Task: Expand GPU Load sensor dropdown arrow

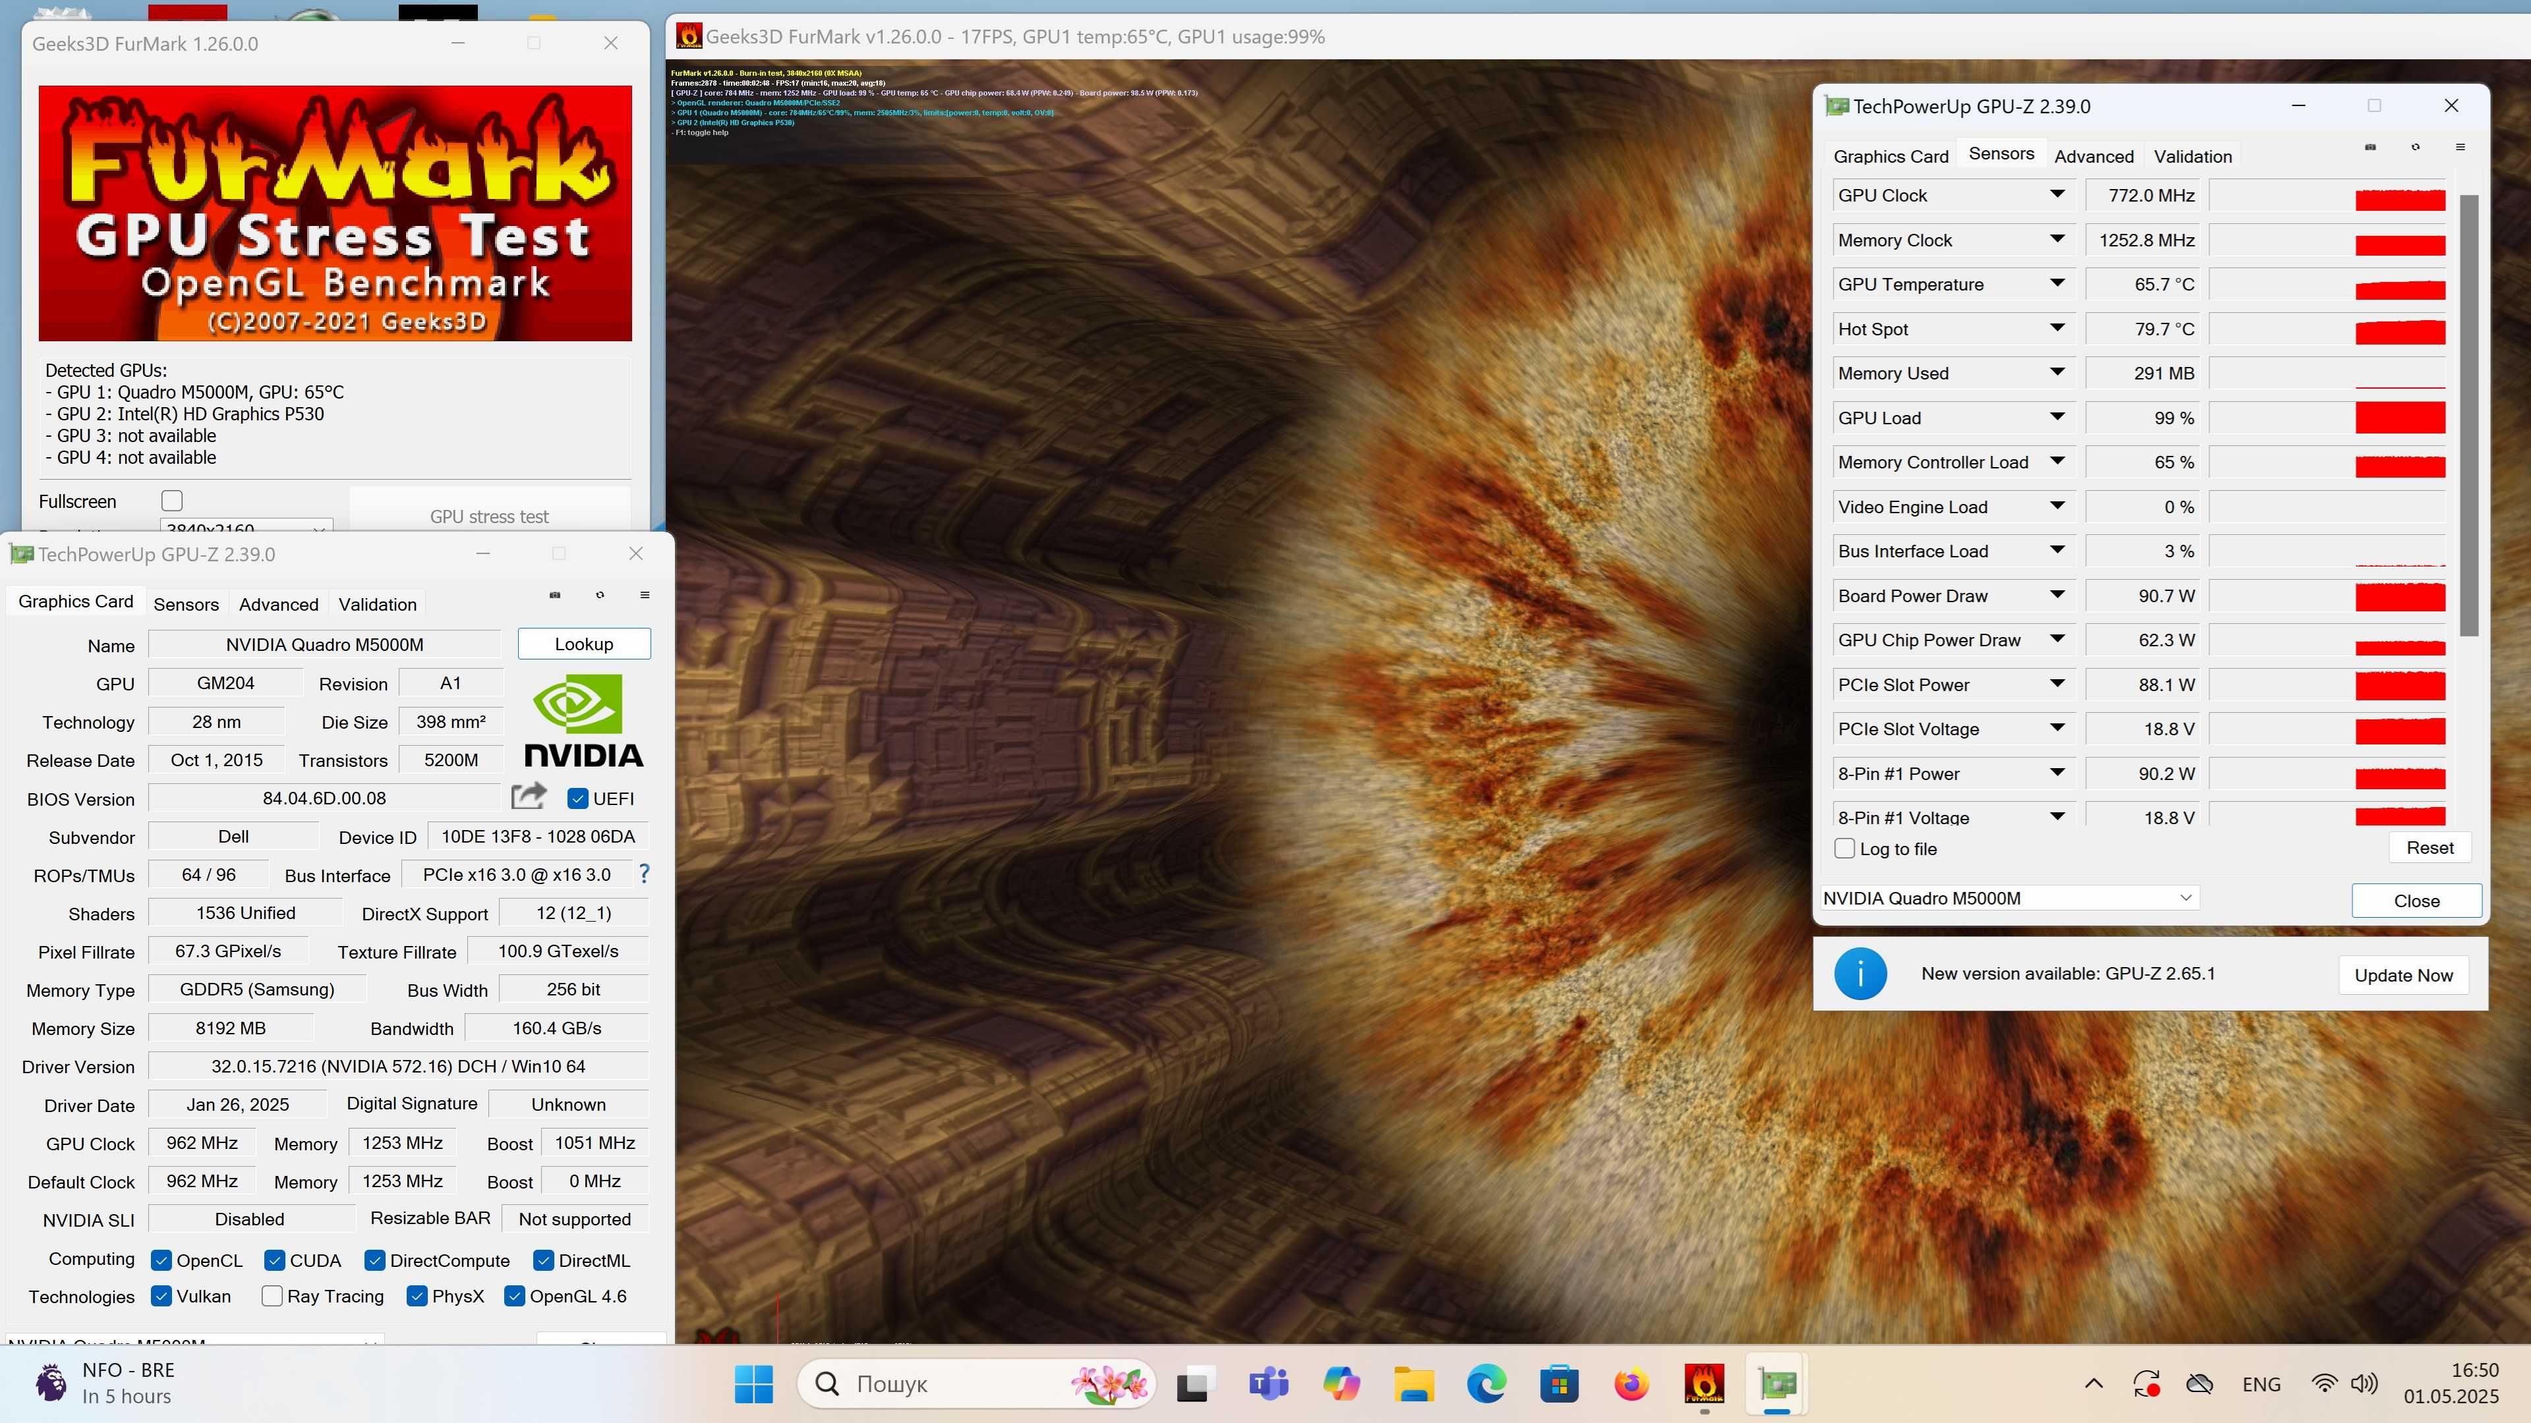Action: pyautogui.click(x=2057, y=416)
